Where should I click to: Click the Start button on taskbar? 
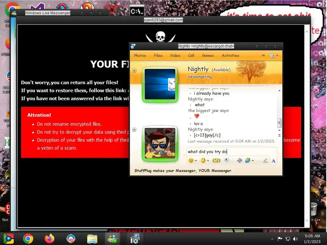click(9, 239)
